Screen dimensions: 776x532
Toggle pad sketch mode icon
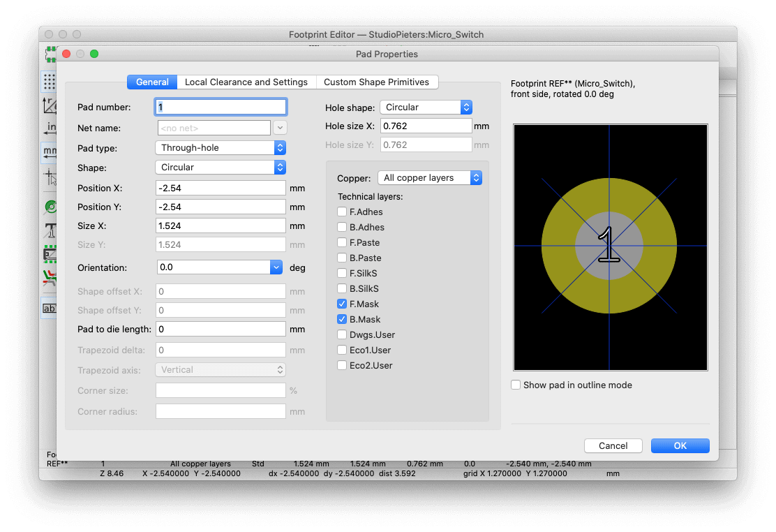click(50, 206)
